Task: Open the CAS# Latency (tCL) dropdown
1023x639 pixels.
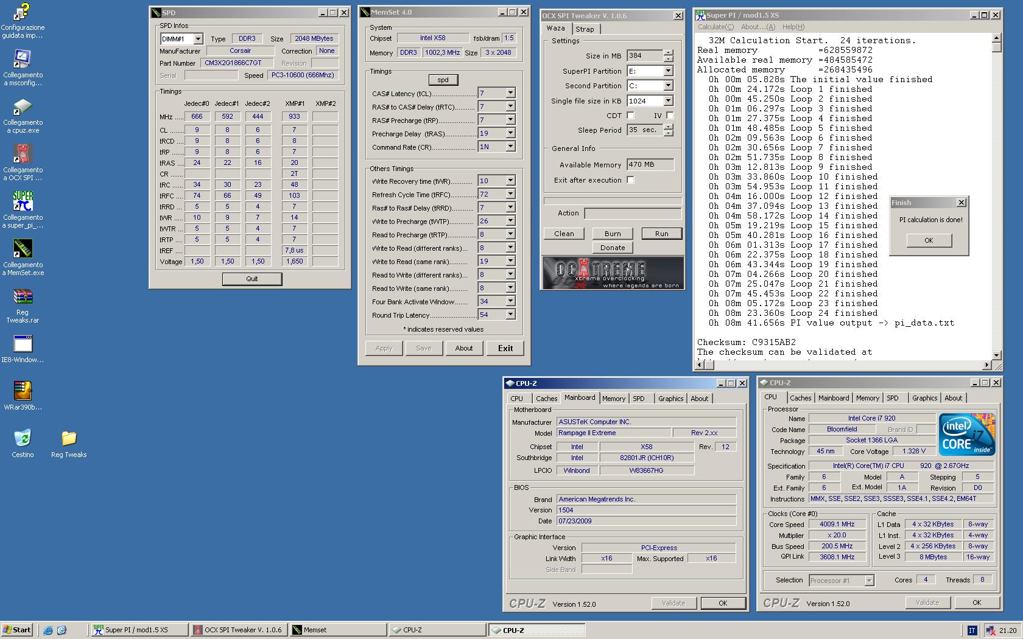Action: (510, 93)
